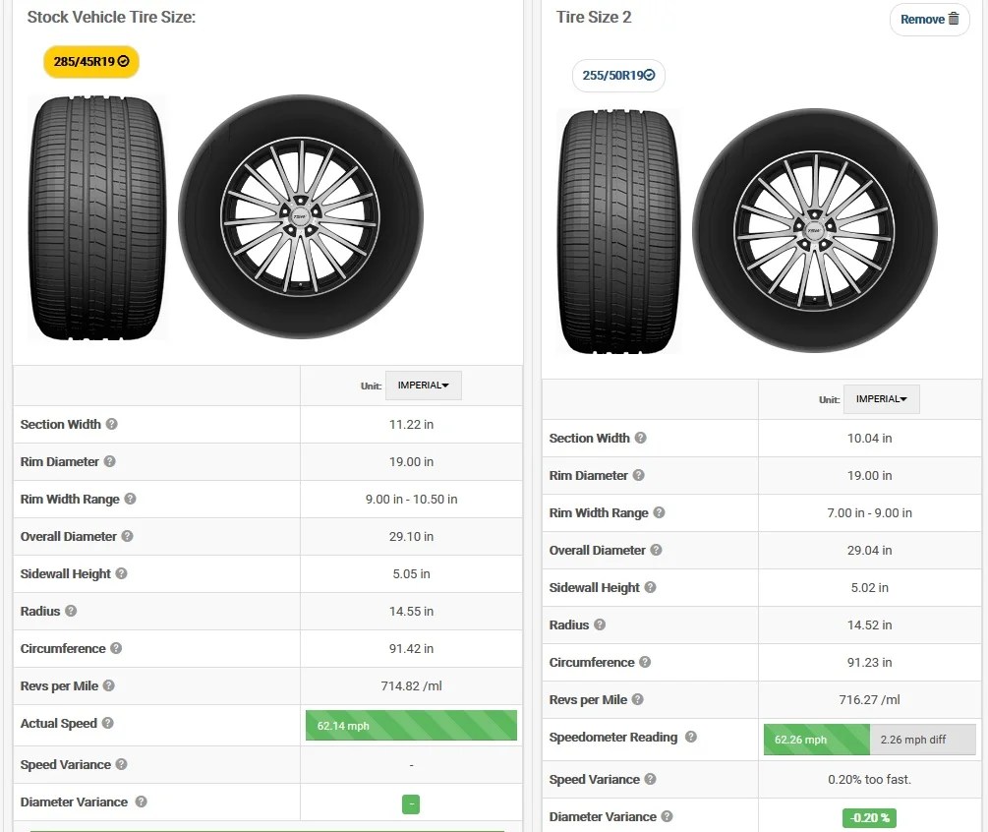Screen dimensions: 988x832
Task: Click help icon next to Tire Size 2 Circumference
Action: pyautogui.click(x=645, y=663)
